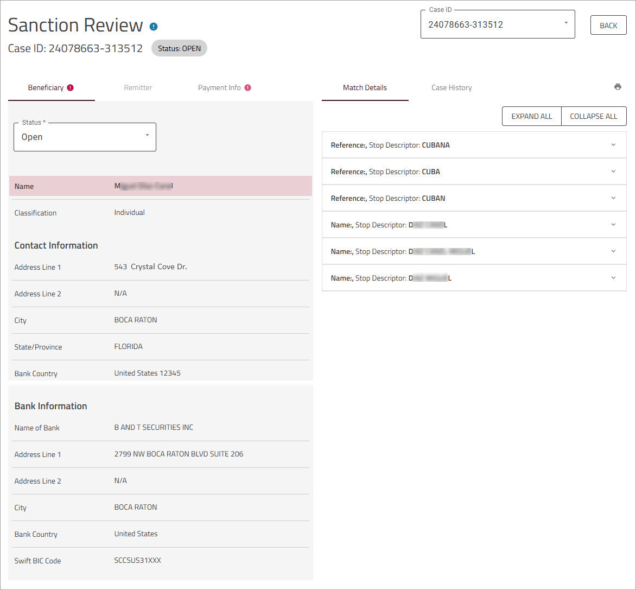The image size is (636, 590).
Task: Expand the CUBA stop descriptor match row
Action: point(613,172)
